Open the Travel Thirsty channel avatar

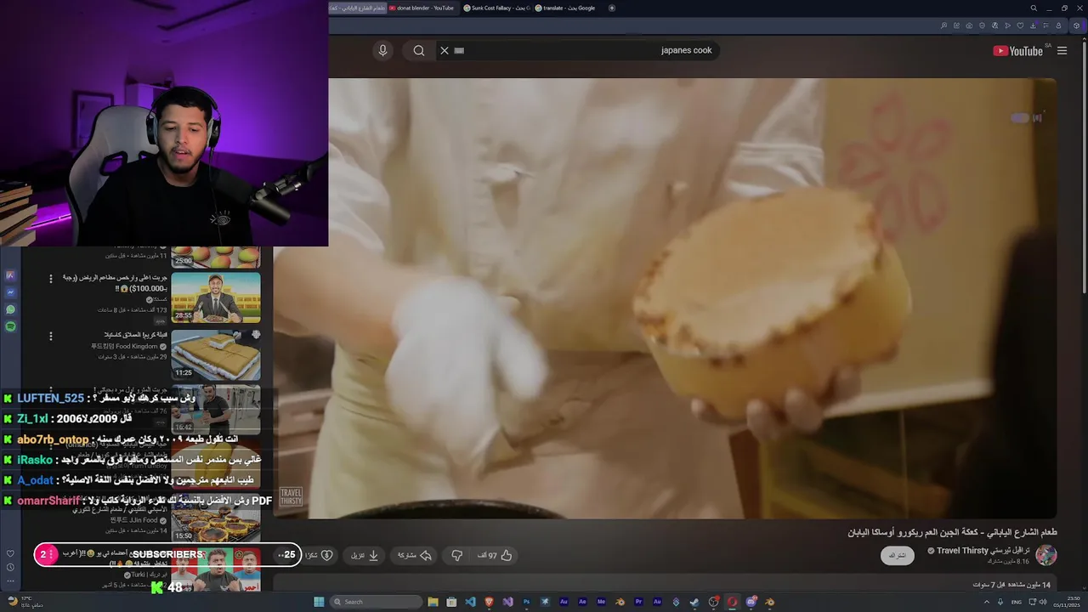[x=1045, y=555]
